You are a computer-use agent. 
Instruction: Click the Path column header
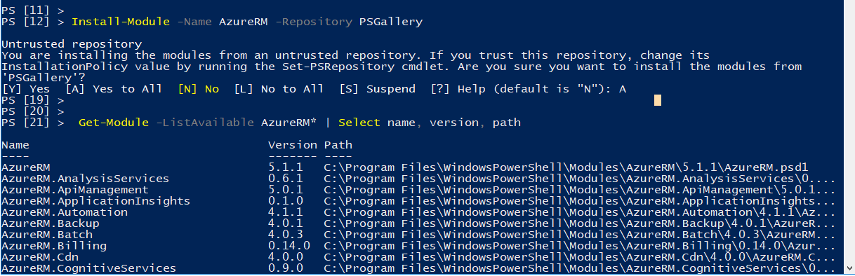click(338, 145)
